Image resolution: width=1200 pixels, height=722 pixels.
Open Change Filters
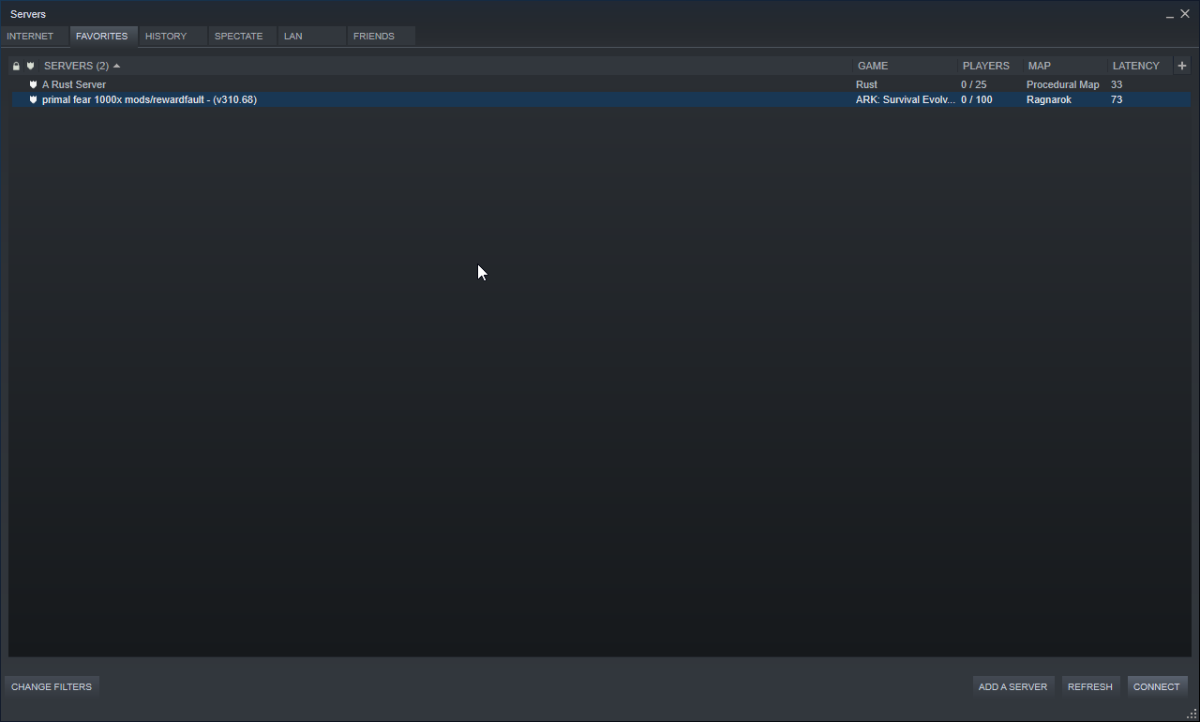click(52, 687)
